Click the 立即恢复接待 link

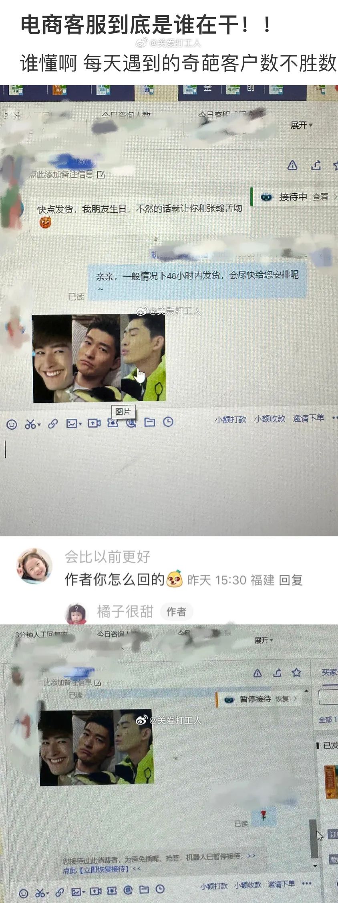104,869
